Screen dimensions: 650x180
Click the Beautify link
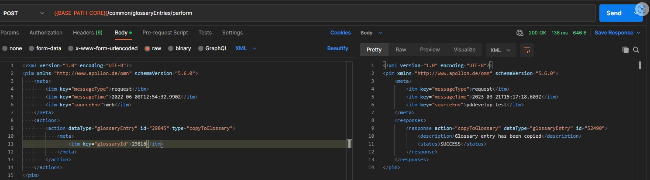(337, 48)
